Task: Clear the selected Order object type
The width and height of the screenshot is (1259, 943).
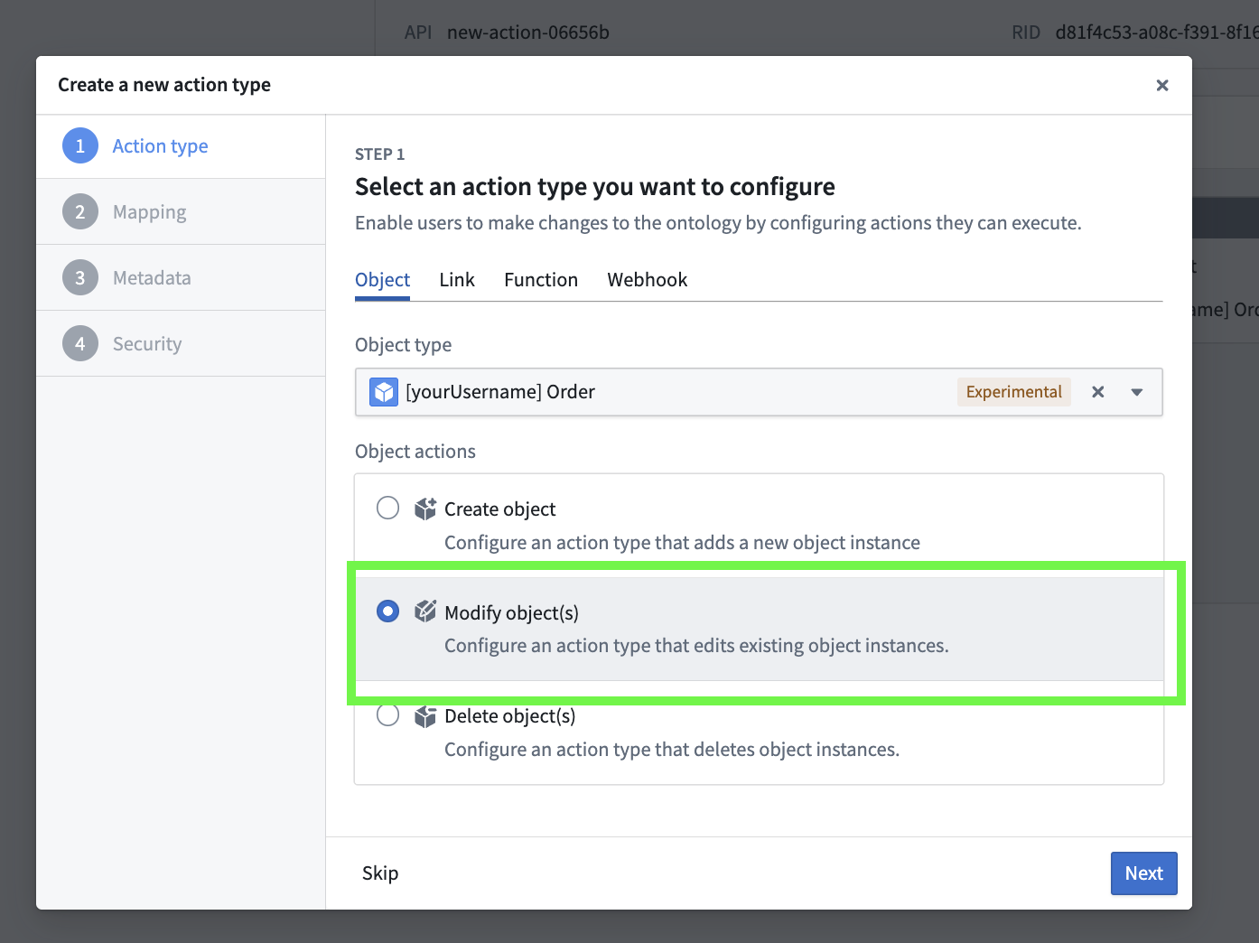Action: click(x=1097, y=391)
